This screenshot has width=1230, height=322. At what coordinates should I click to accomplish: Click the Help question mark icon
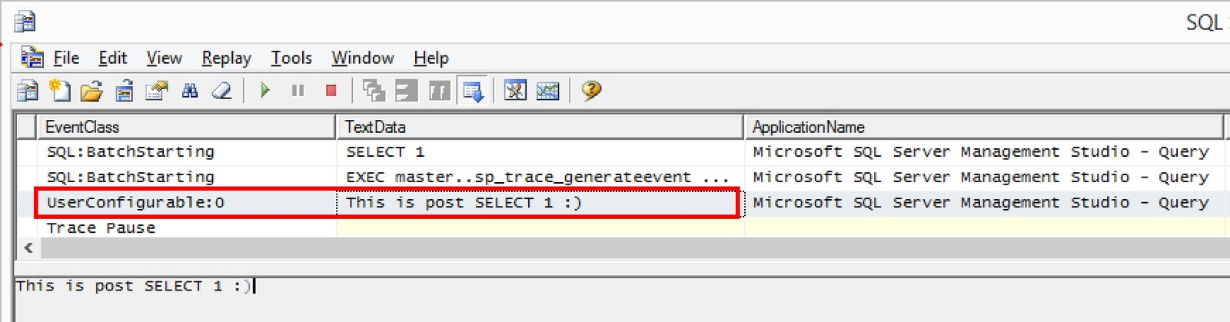click(591, 91)
